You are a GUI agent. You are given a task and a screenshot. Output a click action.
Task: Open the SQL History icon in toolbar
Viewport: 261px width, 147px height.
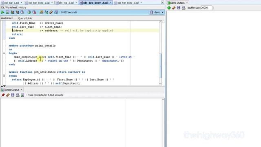[x=56, y=12]
